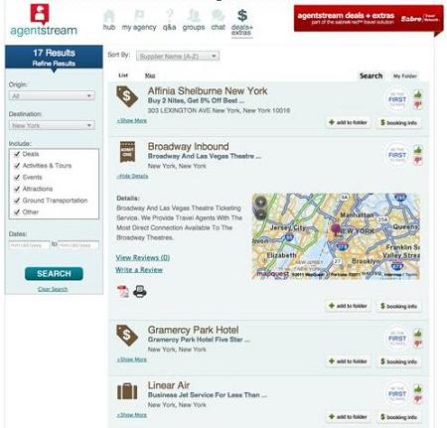The image size is (447, 428).
Task: Export Broadway Inbound details as PDF
Action: coord(123,291)
